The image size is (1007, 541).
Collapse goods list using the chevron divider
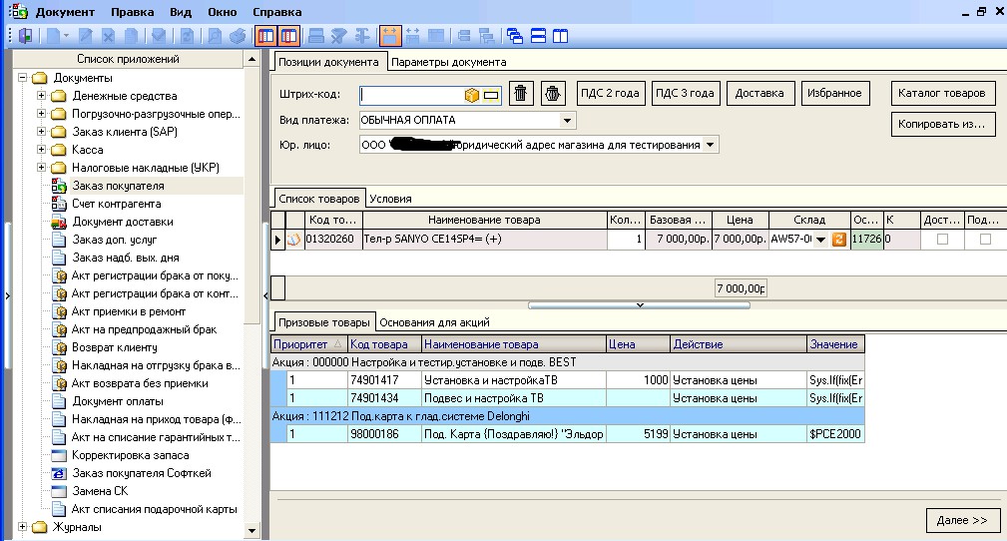coord(639,305)
